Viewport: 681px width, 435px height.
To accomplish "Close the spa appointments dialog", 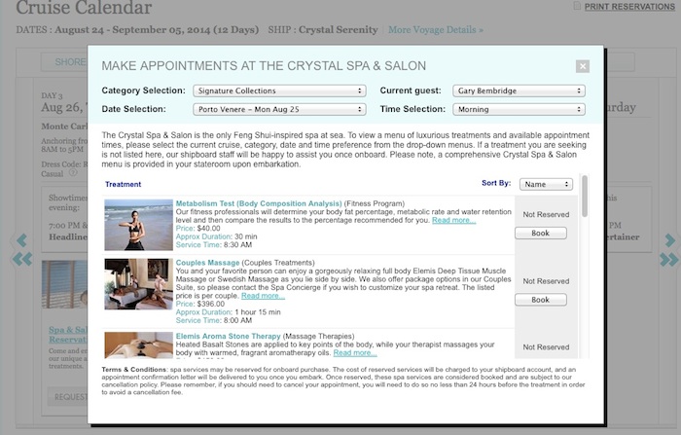I will click(583, 66).
